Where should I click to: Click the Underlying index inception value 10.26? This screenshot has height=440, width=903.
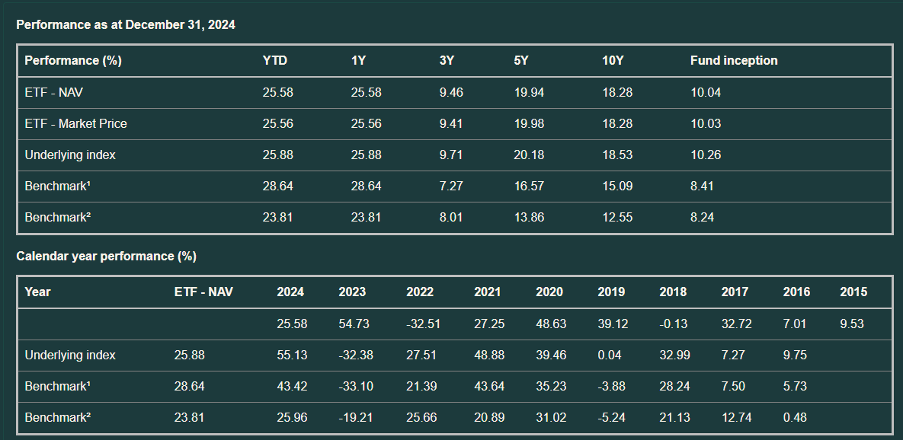(x=706, y=155)
